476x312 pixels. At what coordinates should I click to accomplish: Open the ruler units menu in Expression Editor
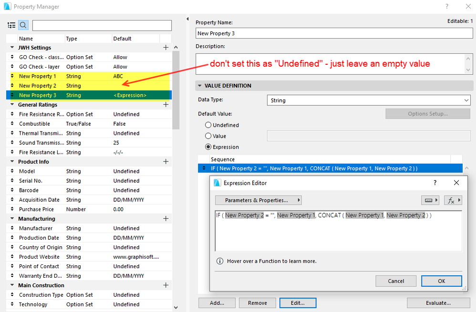click(x=430, y=200)
